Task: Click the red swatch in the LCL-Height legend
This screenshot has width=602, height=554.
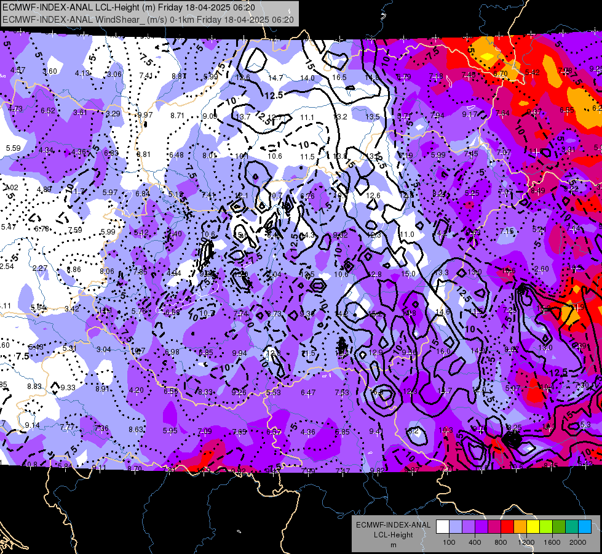Action: click(507, 527)
